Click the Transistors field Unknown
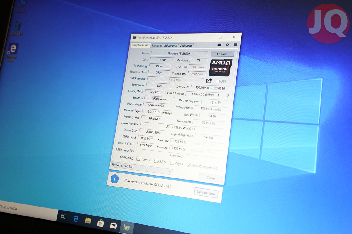Screen dimensions: 352x234 point(197,74)
